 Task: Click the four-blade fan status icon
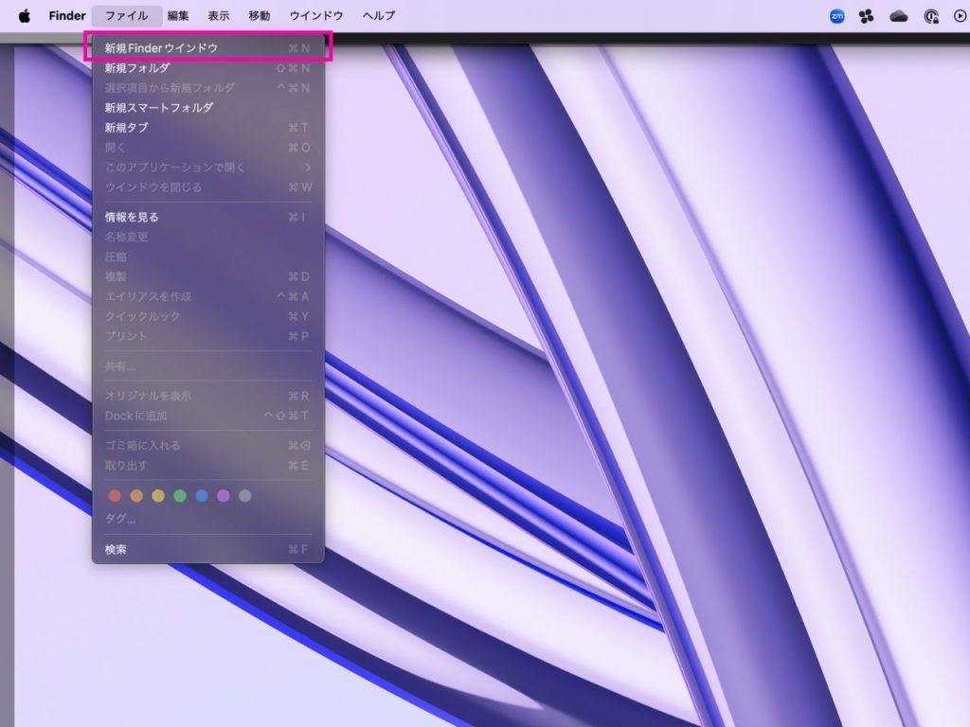(866, 15)
